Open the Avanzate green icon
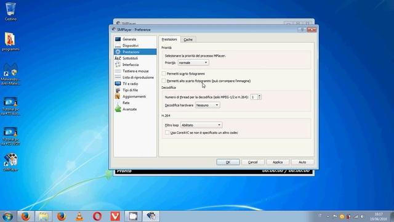 [118, 109]
